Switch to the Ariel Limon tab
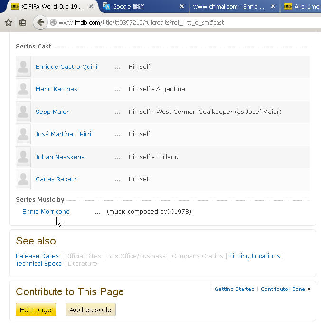The height and width of the screenshot is (328, 321). (302, 7)
